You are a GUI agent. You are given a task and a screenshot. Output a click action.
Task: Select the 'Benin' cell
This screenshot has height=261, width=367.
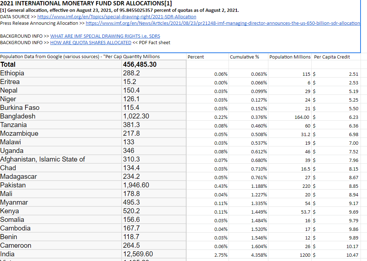(x=61, y=237)
